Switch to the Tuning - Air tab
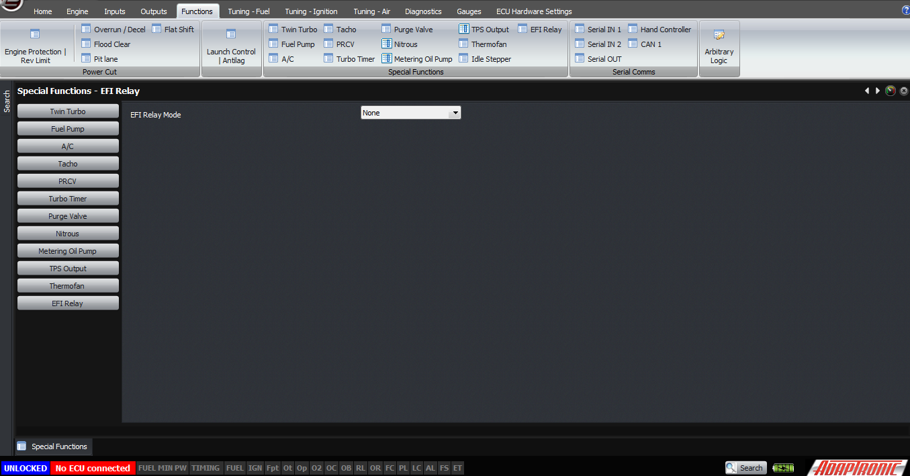The height and width of the screenshot is (476, 910). [372, 11]
